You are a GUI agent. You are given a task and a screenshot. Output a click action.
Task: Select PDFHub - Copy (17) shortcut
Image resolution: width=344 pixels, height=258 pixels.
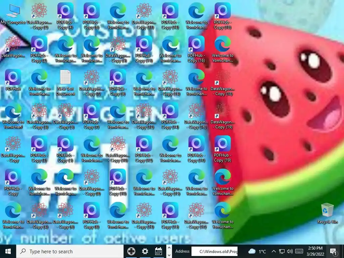click(196, 149)
